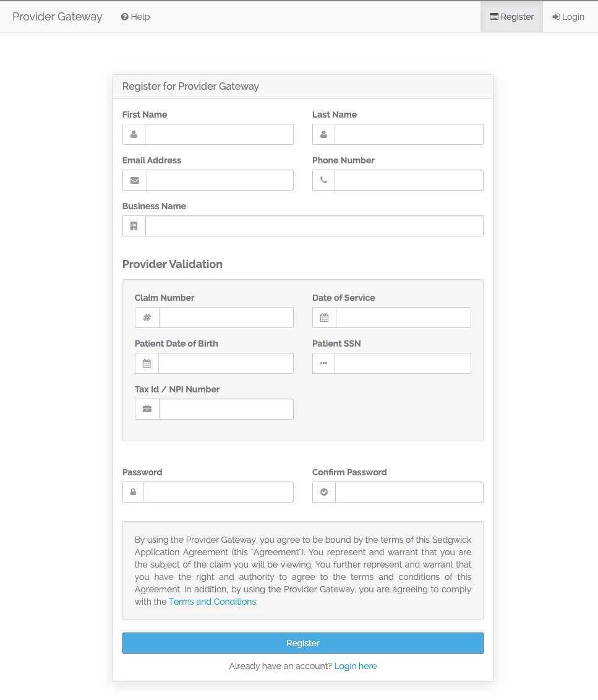Go to Login in the top navbar
The image size is (598, 700).
click(x=568, y=17)
